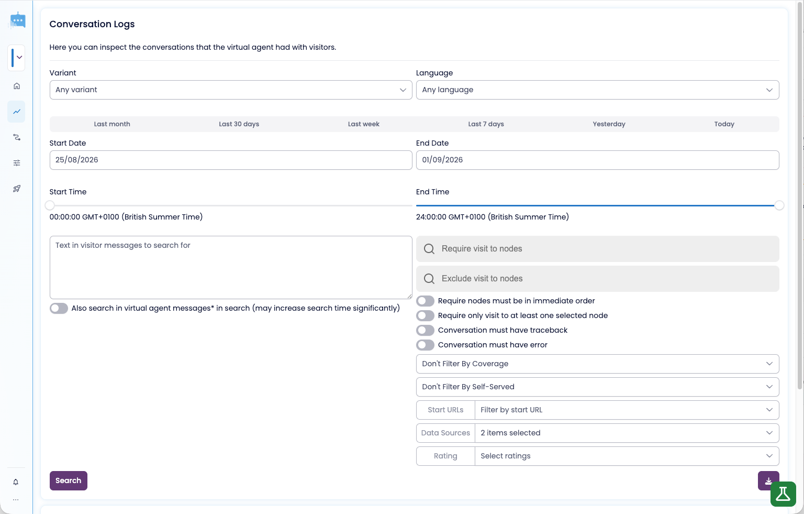Image resolution: width=804 pixels, height=514 pixels.
Task: Click the Require visit to nodes field
Action: 597,249
